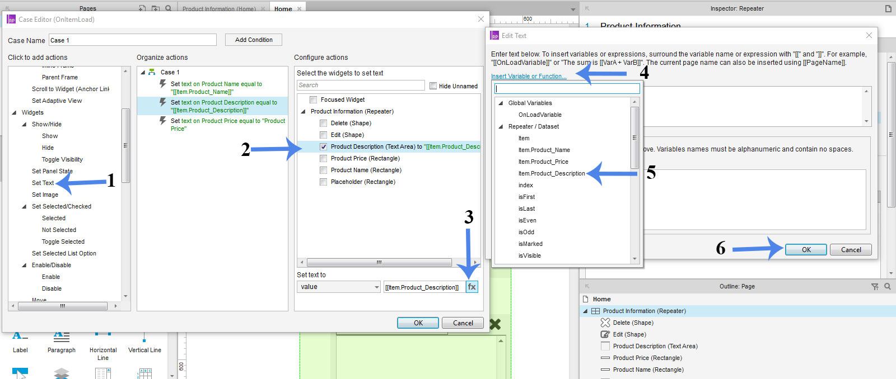This screenshot has height=379, width=896.
Task: Choose Item.Product_Description variable
Action: point(552,173)
